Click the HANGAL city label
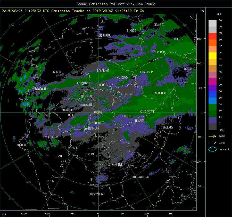 tap(73, 148)
